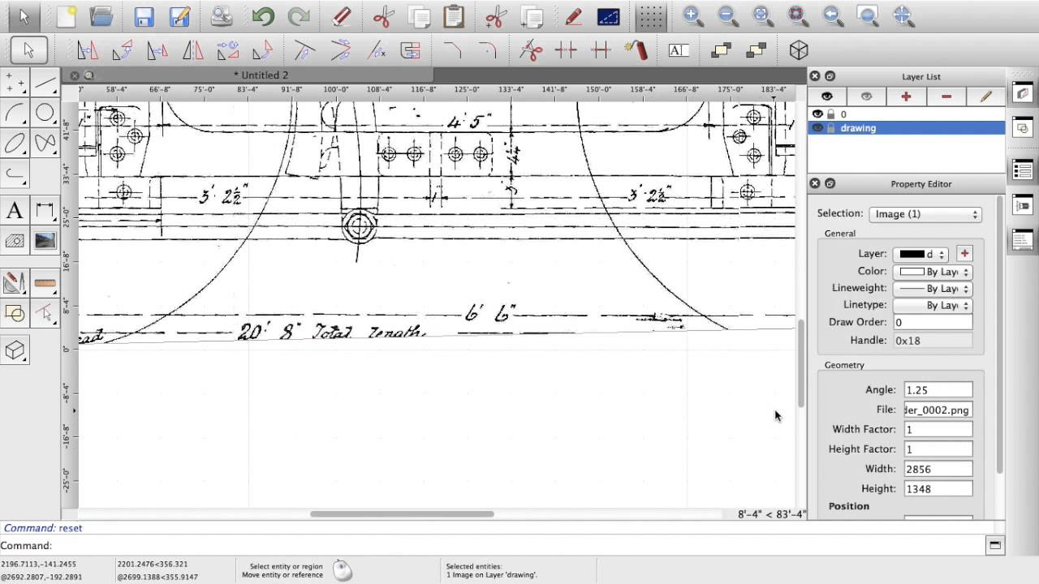Toggle visibility of drawing layer
Viewport: 1039px width, 584px height.
coord(817,128)
